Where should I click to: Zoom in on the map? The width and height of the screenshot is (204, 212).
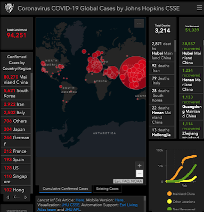(140, 166)
